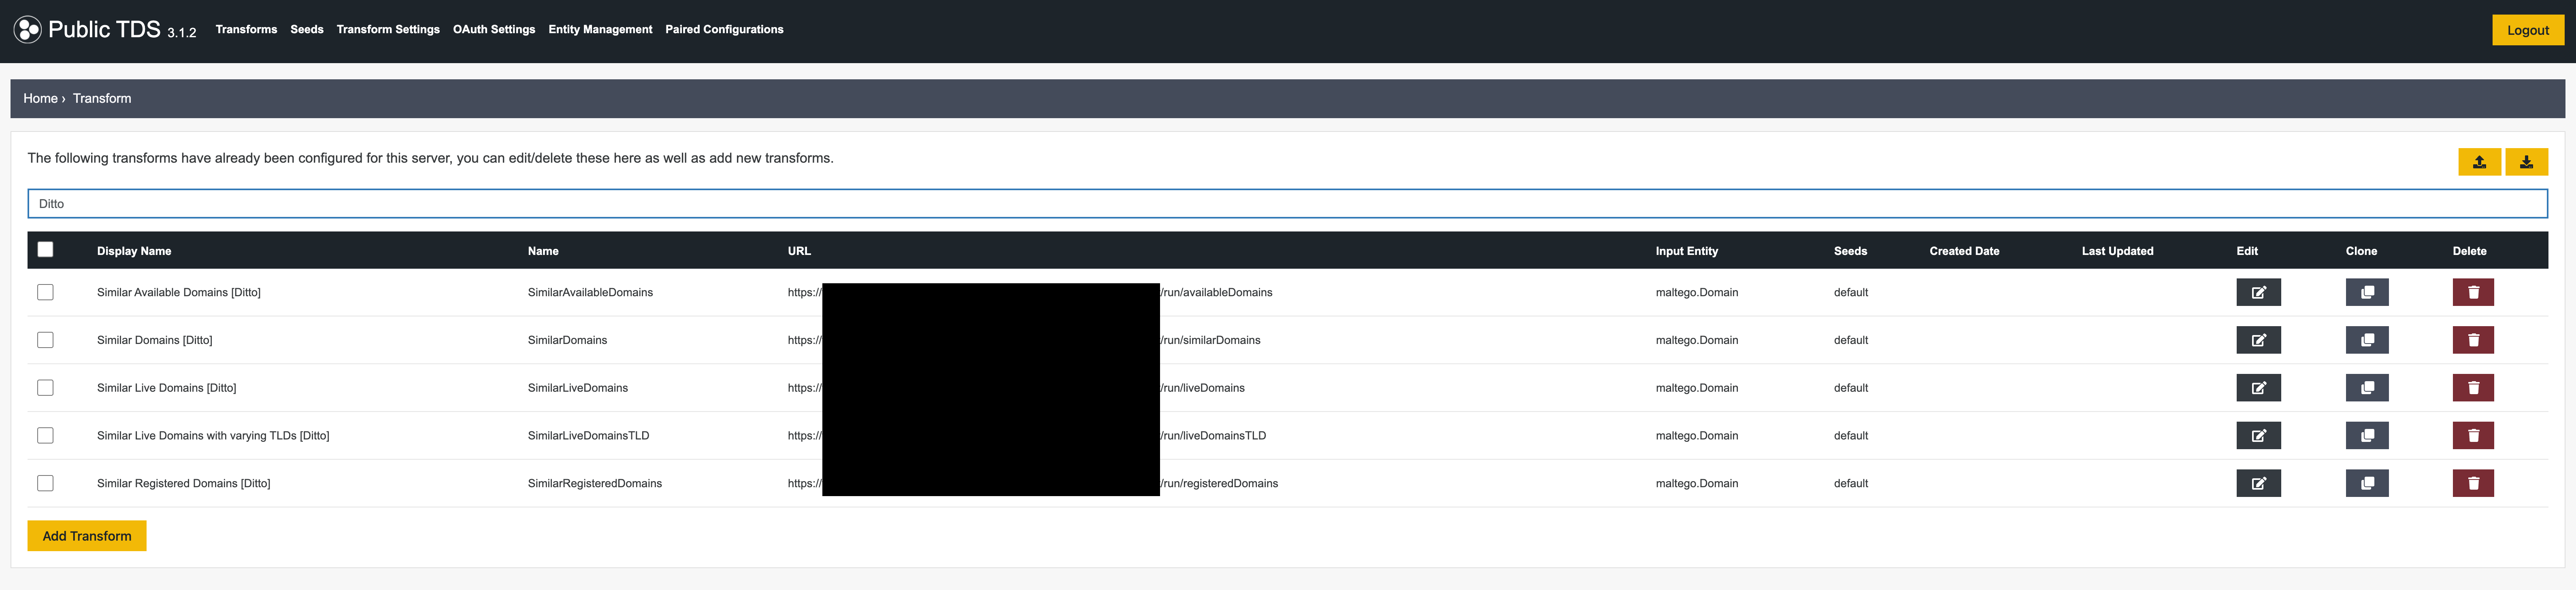This screenshot has height=590, width=2576.
Task: Sort by Name column header
Action: [x=543, y=251]
